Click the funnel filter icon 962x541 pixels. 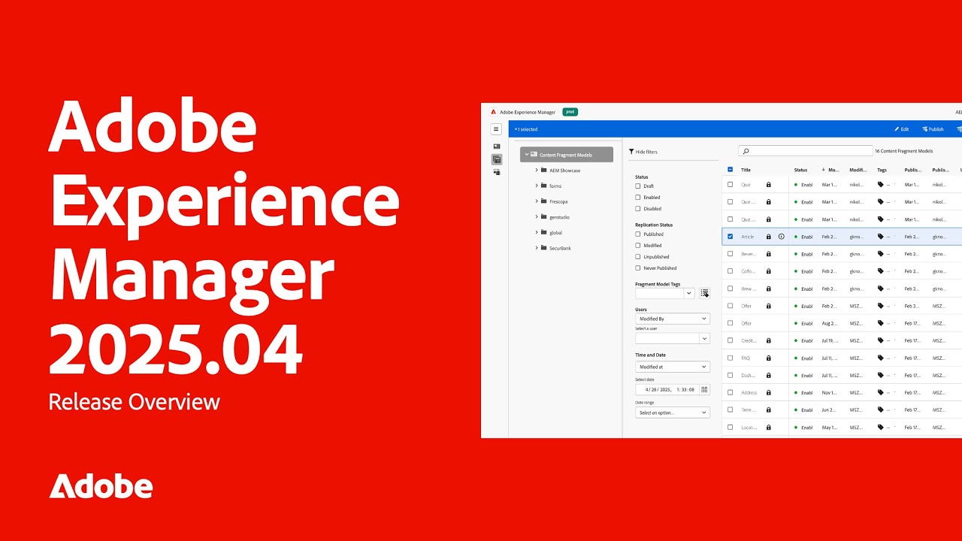pos(631,152)
